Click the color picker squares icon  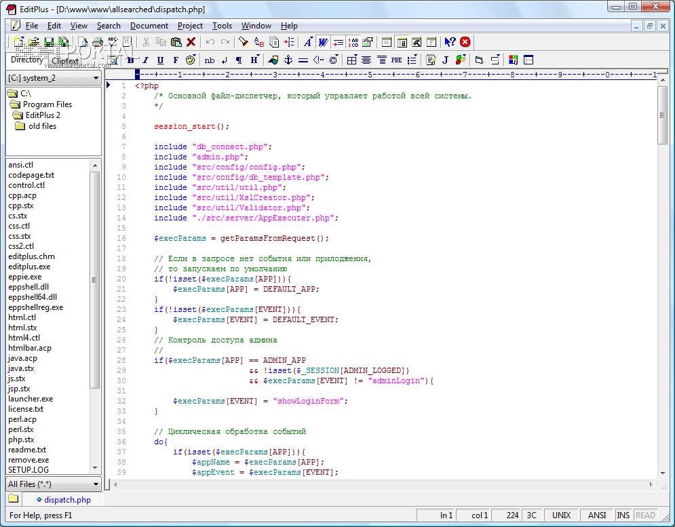513,60
